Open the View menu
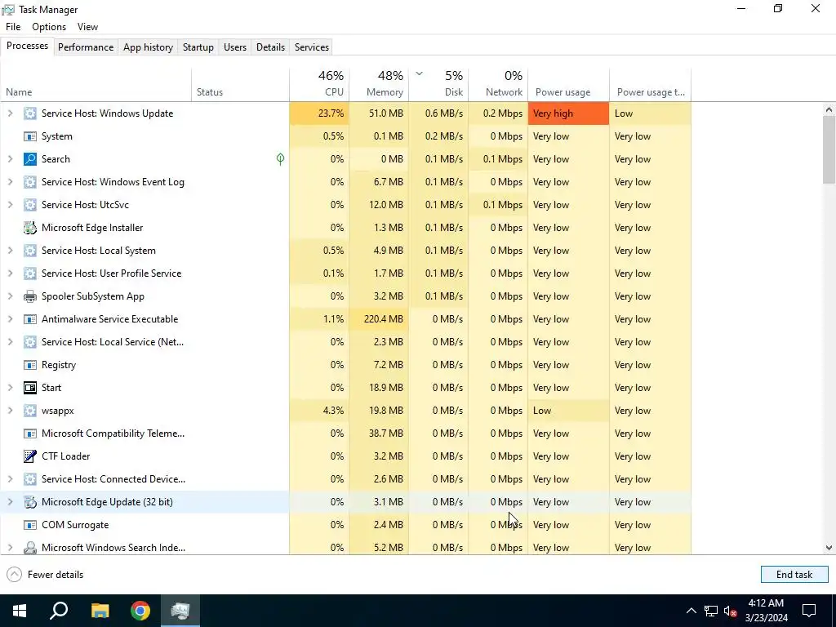The width and height of the screenshot is (836, 627). click(x=87, y=27)
